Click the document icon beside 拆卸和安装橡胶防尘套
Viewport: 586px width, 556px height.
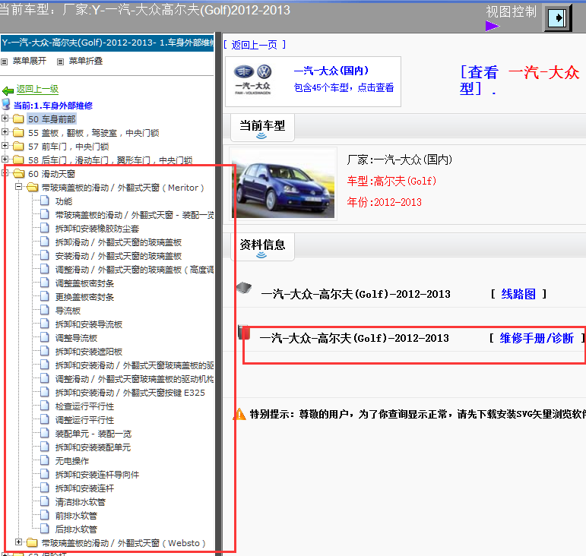pos(45,228)
